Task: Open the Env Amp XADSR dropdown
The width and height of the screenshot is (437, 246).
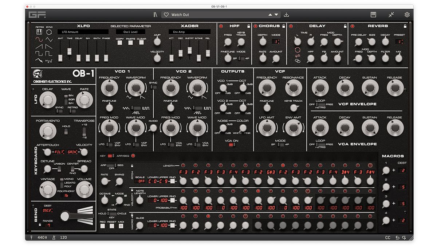Action: (x=189, y=32)
